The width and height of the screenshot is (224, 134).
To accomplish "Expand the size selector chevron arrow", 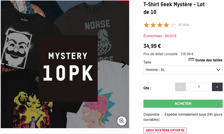I will point(218,70).
